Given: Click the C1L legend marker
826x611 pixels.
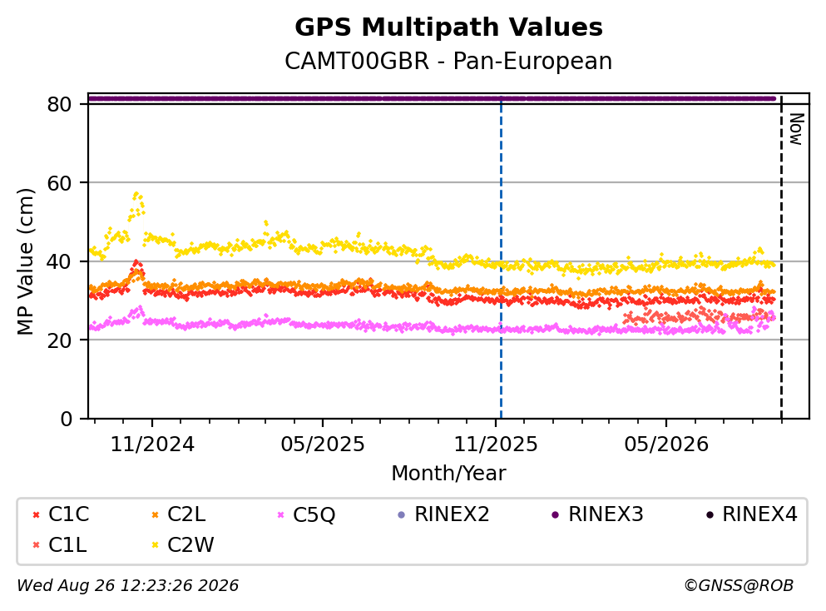Looking at the screenshot, I should [36, 545].
